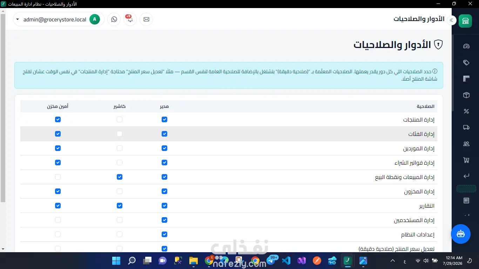The width and height of the screenshot is (479, 269).
Task: Open the receipt list icon in sidebar
Action: 466,201
